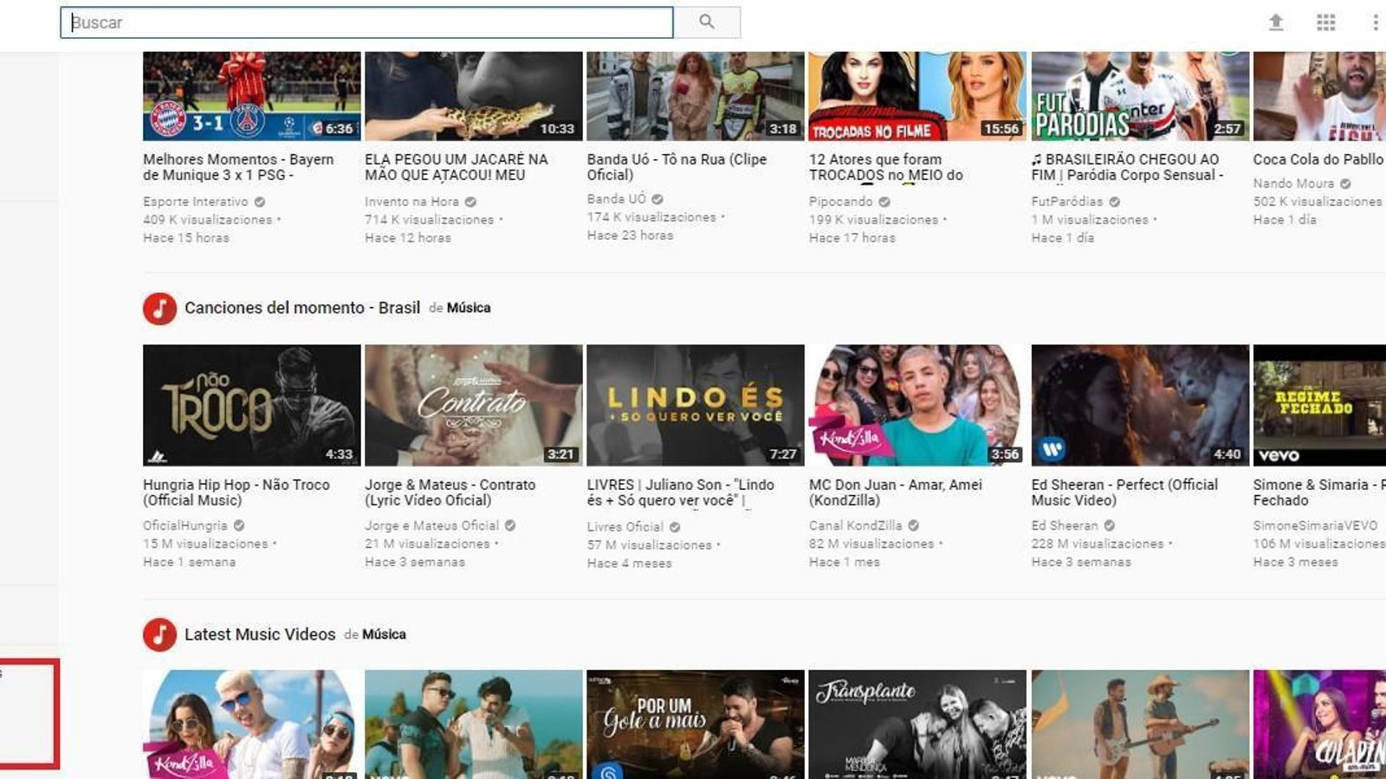
Task: Open the YouTube apps grid icon
Action: tap(1325, 20)
